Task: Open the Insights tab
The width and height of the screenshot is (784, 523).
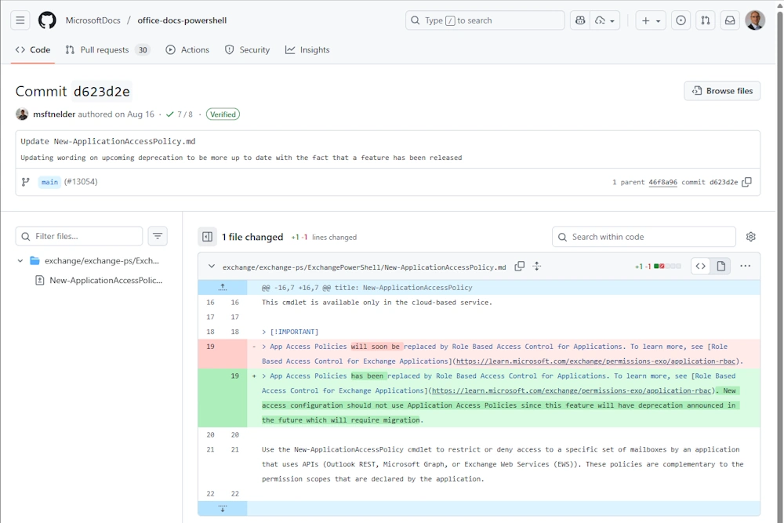Action: pos(307,49)
